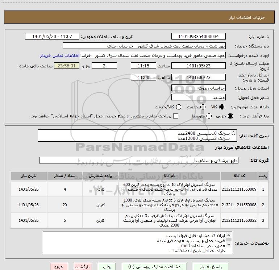Click the city field مشهد

[199, 97]
